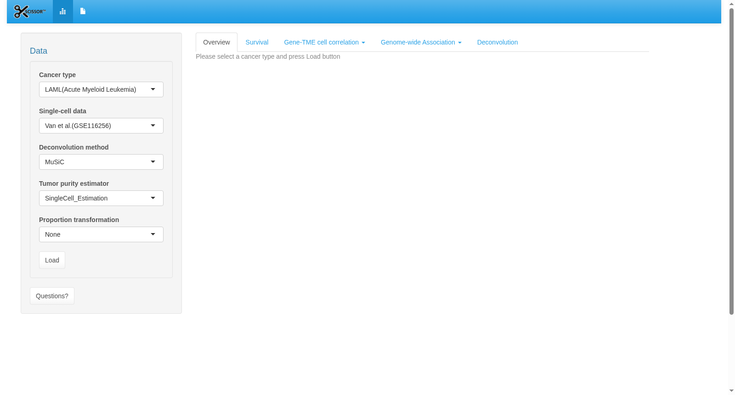Click the Data panel heading

[x=39, y=51]
